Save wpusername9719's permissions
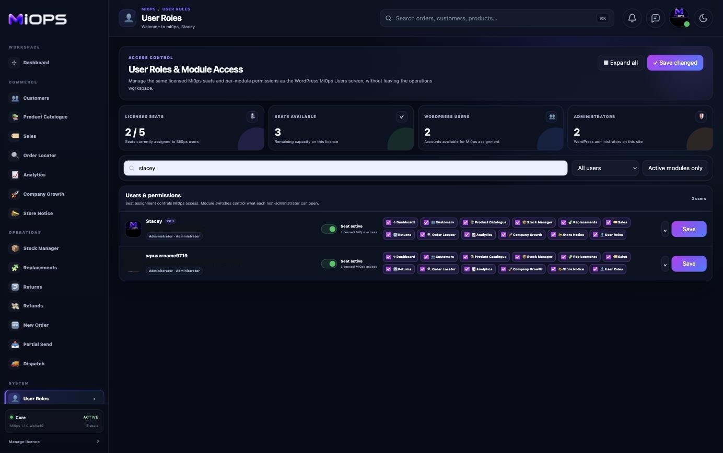This screenshot has width=723, height=453. tap(689, 264)
